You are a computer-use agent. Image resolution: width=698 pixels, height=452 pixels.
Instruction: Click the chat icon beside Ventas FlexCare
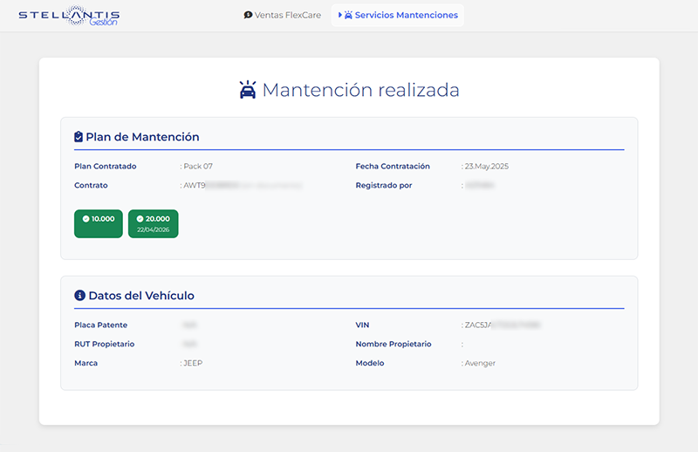pyautogui.click(x=248, y=16)
